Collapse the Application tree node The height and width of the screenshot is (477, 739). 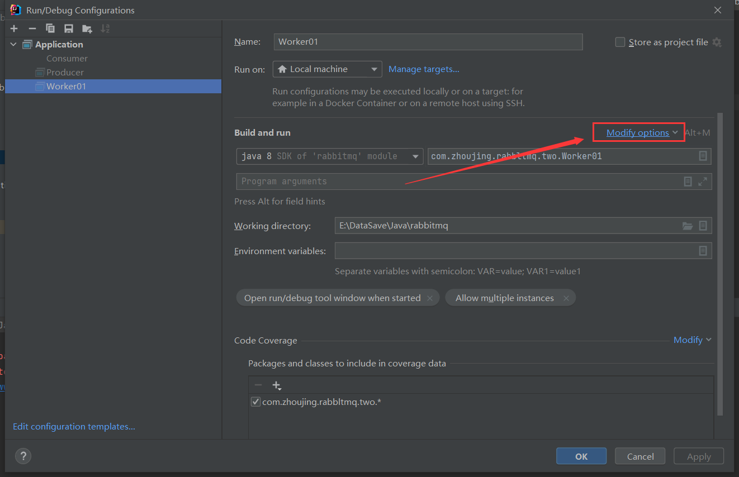[x=13, y=45]
